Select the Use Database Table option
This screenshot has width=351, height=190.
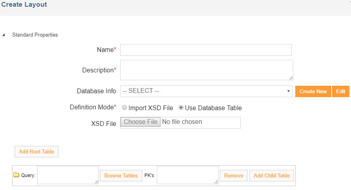point(181,108)
